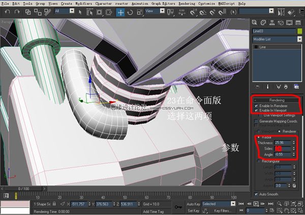Click the Align tool icon
This screenshot has width=305, height=215.
(291, 12)
